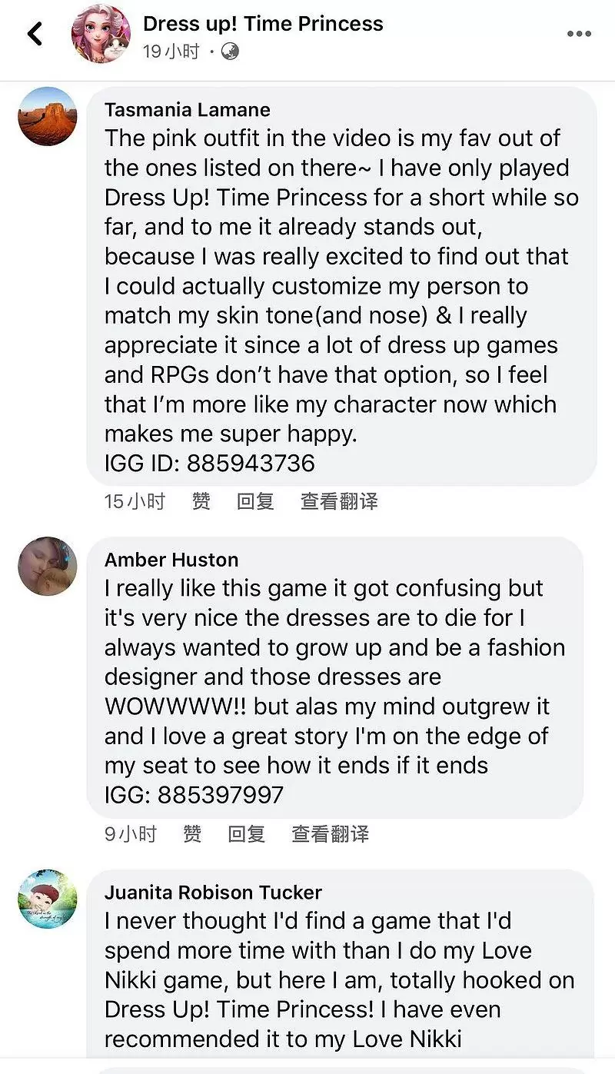This screenshot has height=1074, width=615.
Task: Show translation of Amber Huston's comment
Action: pyautogui.click(x=331, y=834)
